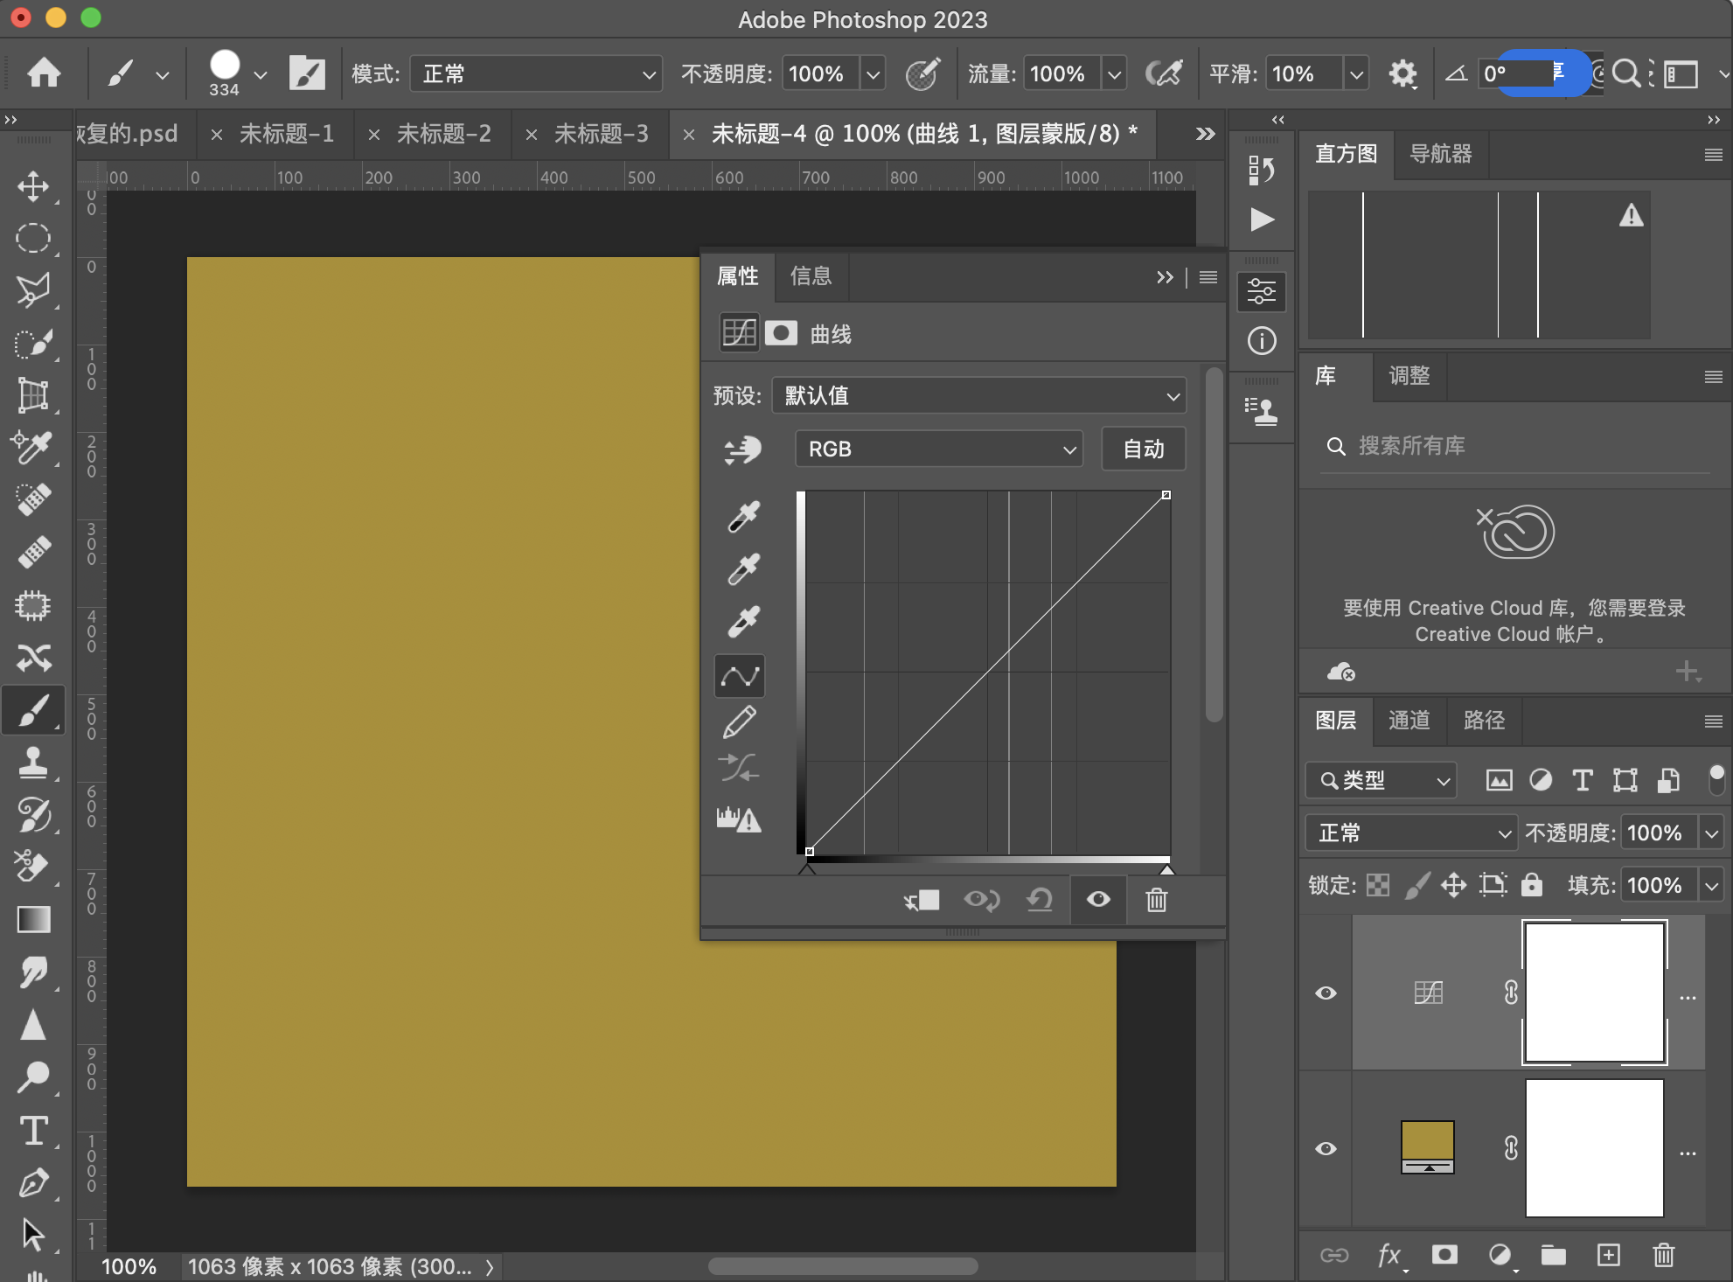Viewport: 1733px width, 1282px height.
Task: Clip adjustment to layer below
Action: coord(922,900)
